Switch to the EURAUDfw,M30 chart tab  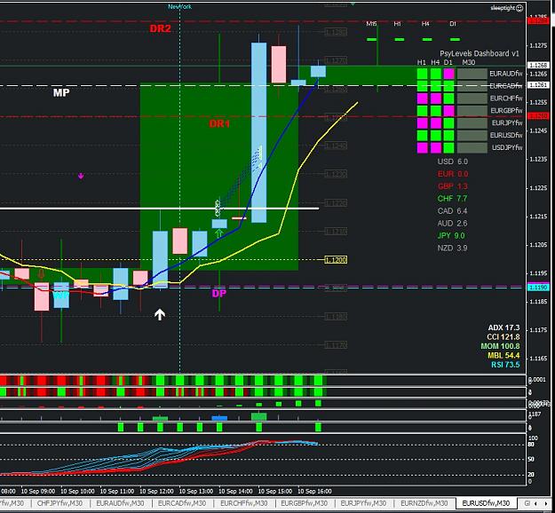[120, 503]
